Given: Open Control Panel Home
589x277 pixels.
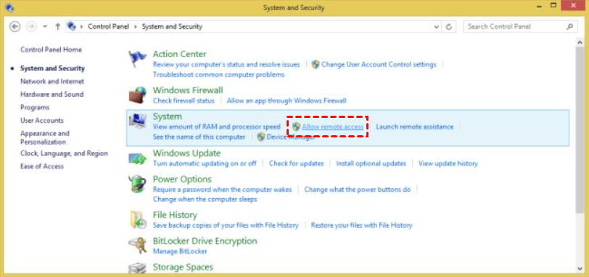Looking at the screenshot, I should (x=51, y=49).
